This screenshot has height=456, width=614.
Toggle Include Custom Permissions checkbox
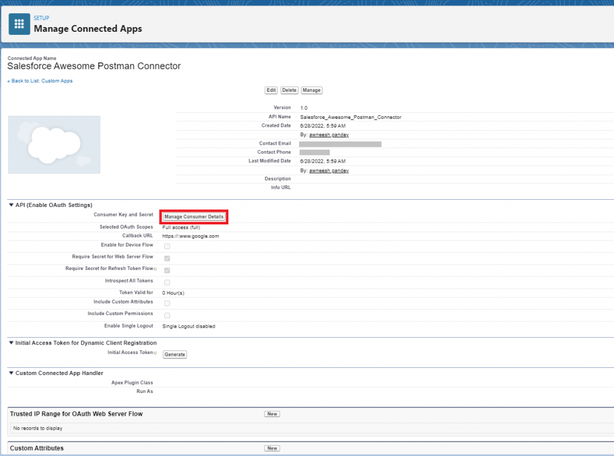167,316
